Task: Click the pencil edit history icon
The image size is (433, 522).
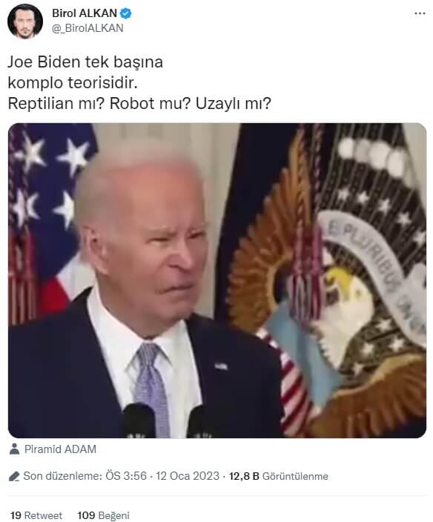Action: [x=14, y=476]
